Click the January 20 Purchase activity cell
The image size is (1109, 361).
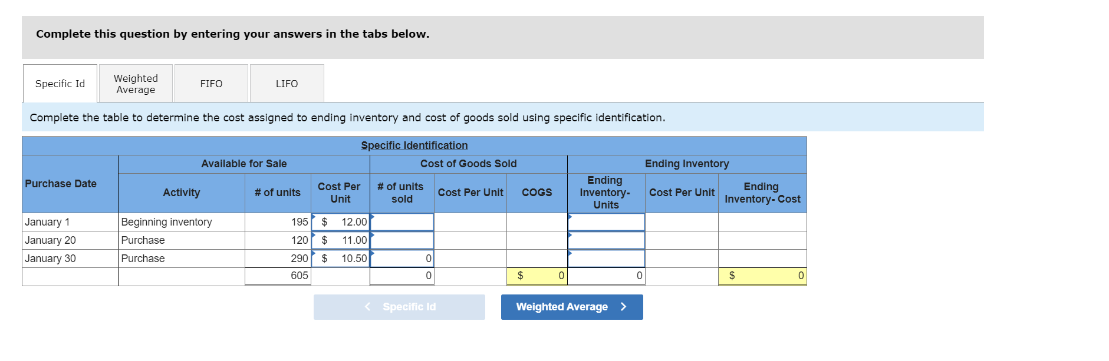click(x=182, y=240)
